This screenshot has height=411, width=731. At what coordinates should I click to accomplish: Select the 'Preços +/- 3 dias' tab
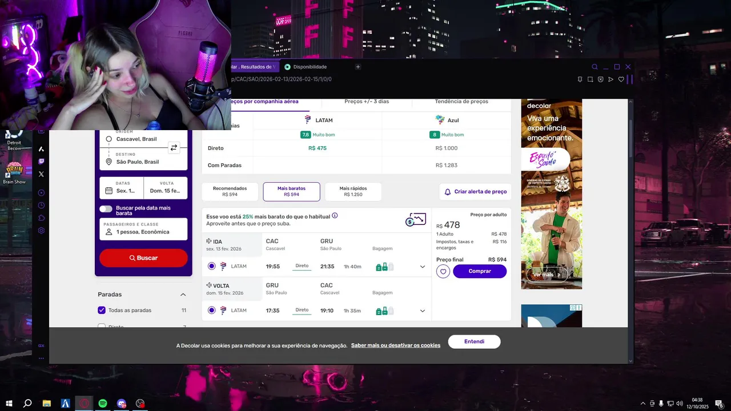[x=367, y=102]
